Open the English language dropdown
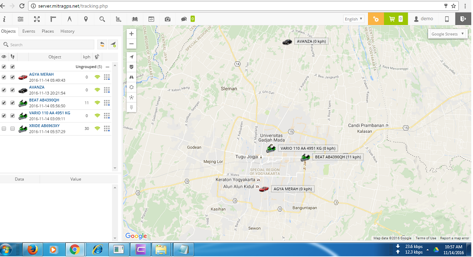This screenshot has height=257, width=473. 354,19
